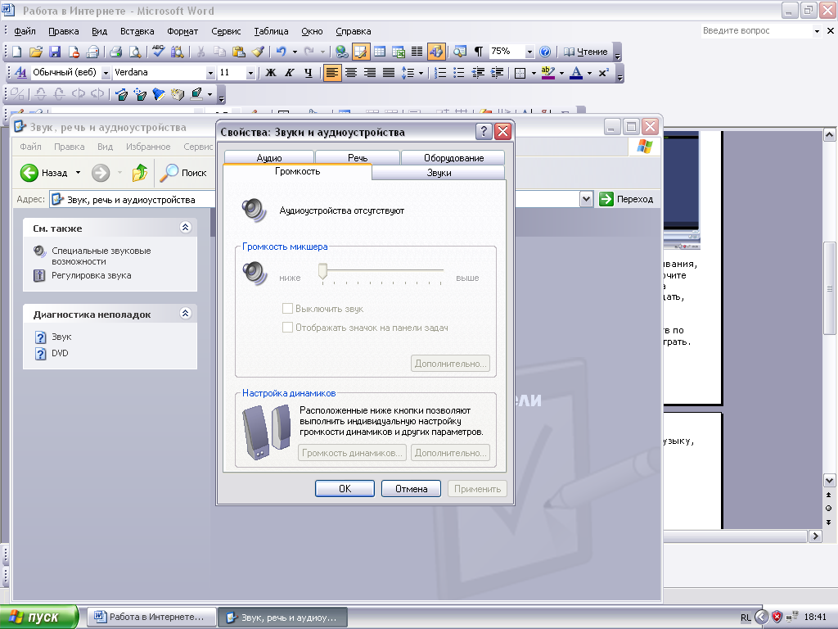Viewport: 838px width, 629px height.
Task: Click mixer volume slider thumb
Action: 322,270
